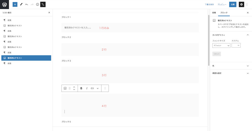Undo the last edit with the arrow icon
The image size is (252, 131).
tap(27, 5)
